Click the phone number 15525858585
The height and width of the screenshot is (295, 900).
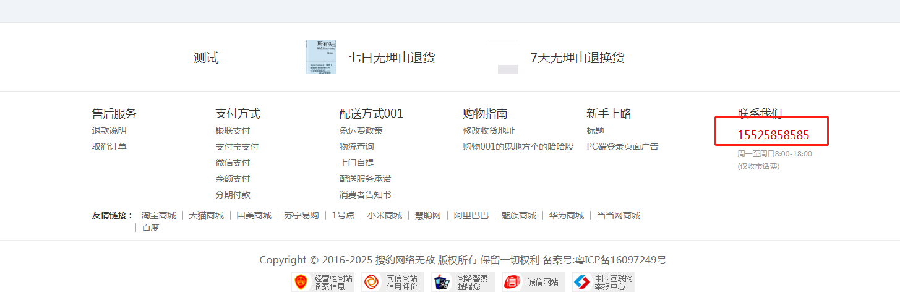pyautogui.click(x=773, y=135)
